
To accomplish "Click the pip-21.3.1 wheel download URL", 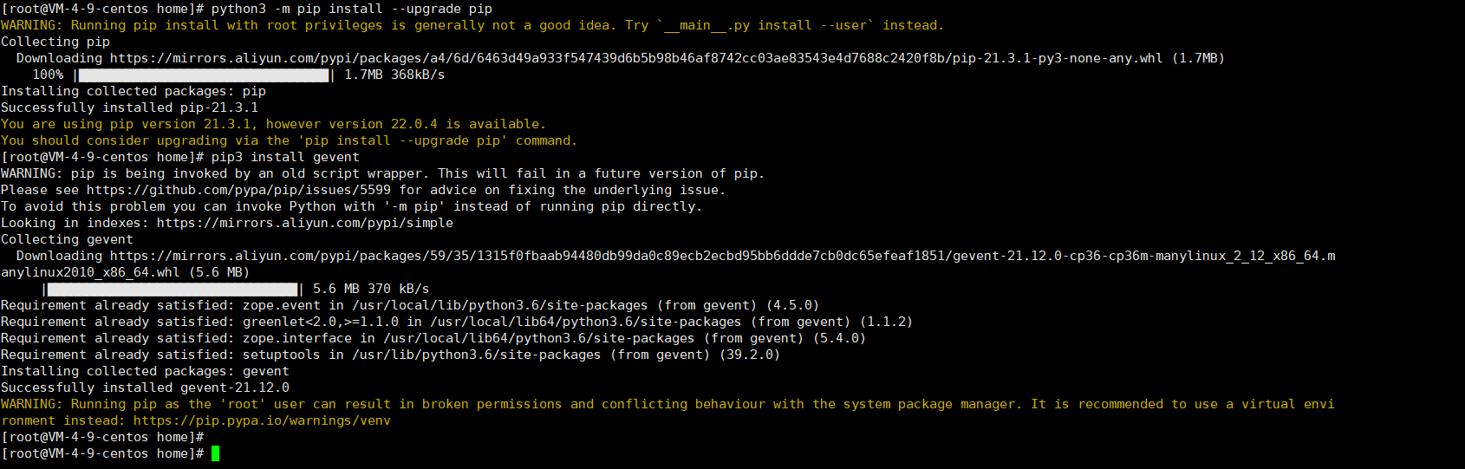I will 635,58.
